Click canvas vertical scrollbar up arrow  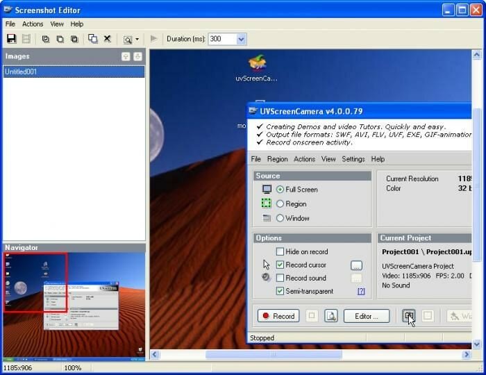pyautogui.click(x=477, y=55)
